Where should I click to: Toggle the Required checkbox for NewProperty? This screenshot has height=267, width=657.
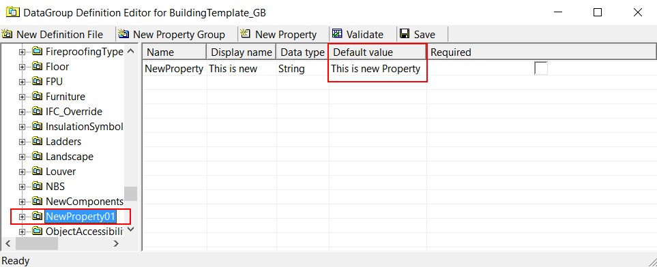541,68
